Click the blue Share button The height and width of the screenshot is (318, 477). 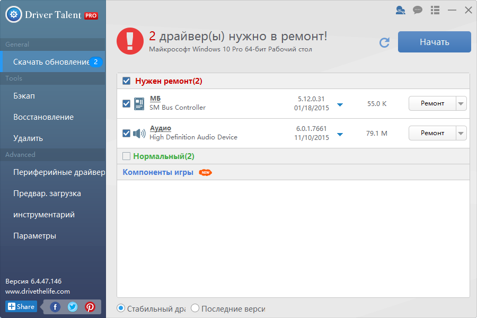(21, 306)
